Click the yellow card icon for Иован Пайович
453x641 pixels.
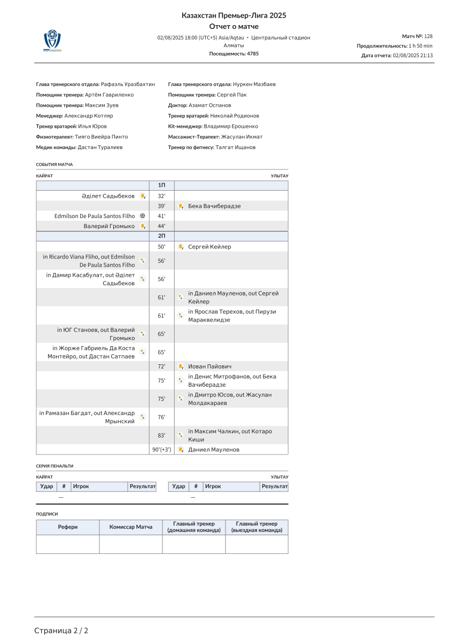tap(181, 366)
